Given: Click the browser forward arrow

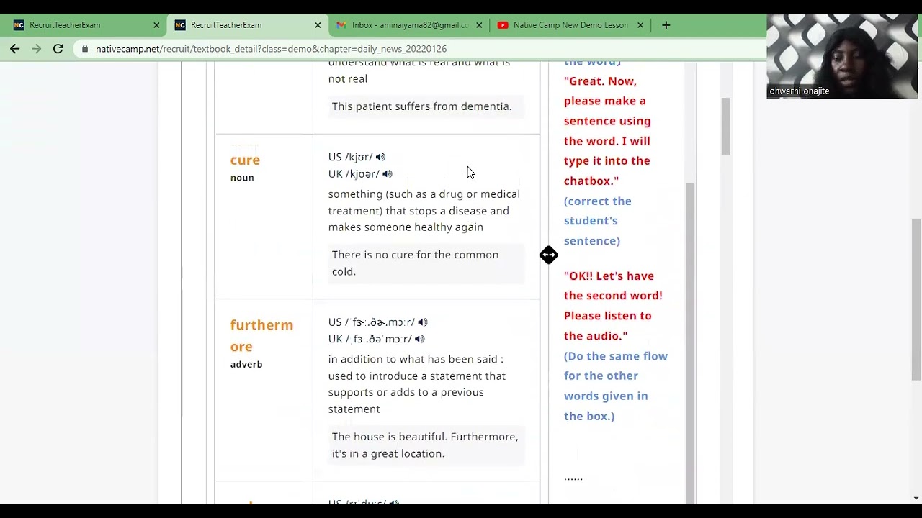Looking at the screenshot, I should [x=36, y=49].
